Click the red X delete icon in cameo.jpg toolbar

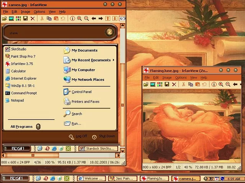point(33,18)
